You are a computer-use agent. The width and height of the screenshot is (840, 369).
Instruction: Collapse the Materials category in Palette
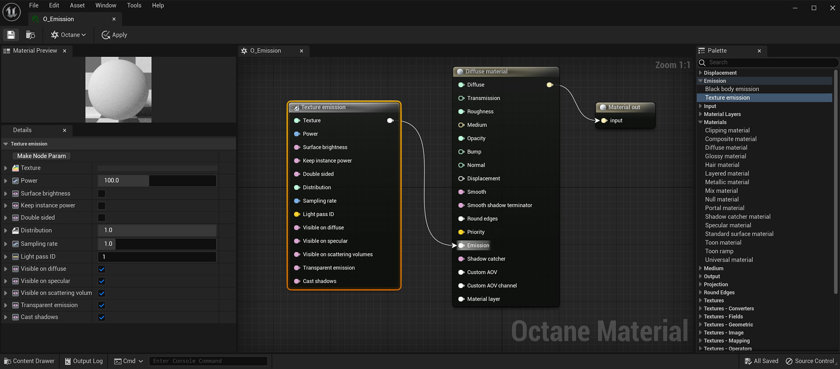point(700,122)
